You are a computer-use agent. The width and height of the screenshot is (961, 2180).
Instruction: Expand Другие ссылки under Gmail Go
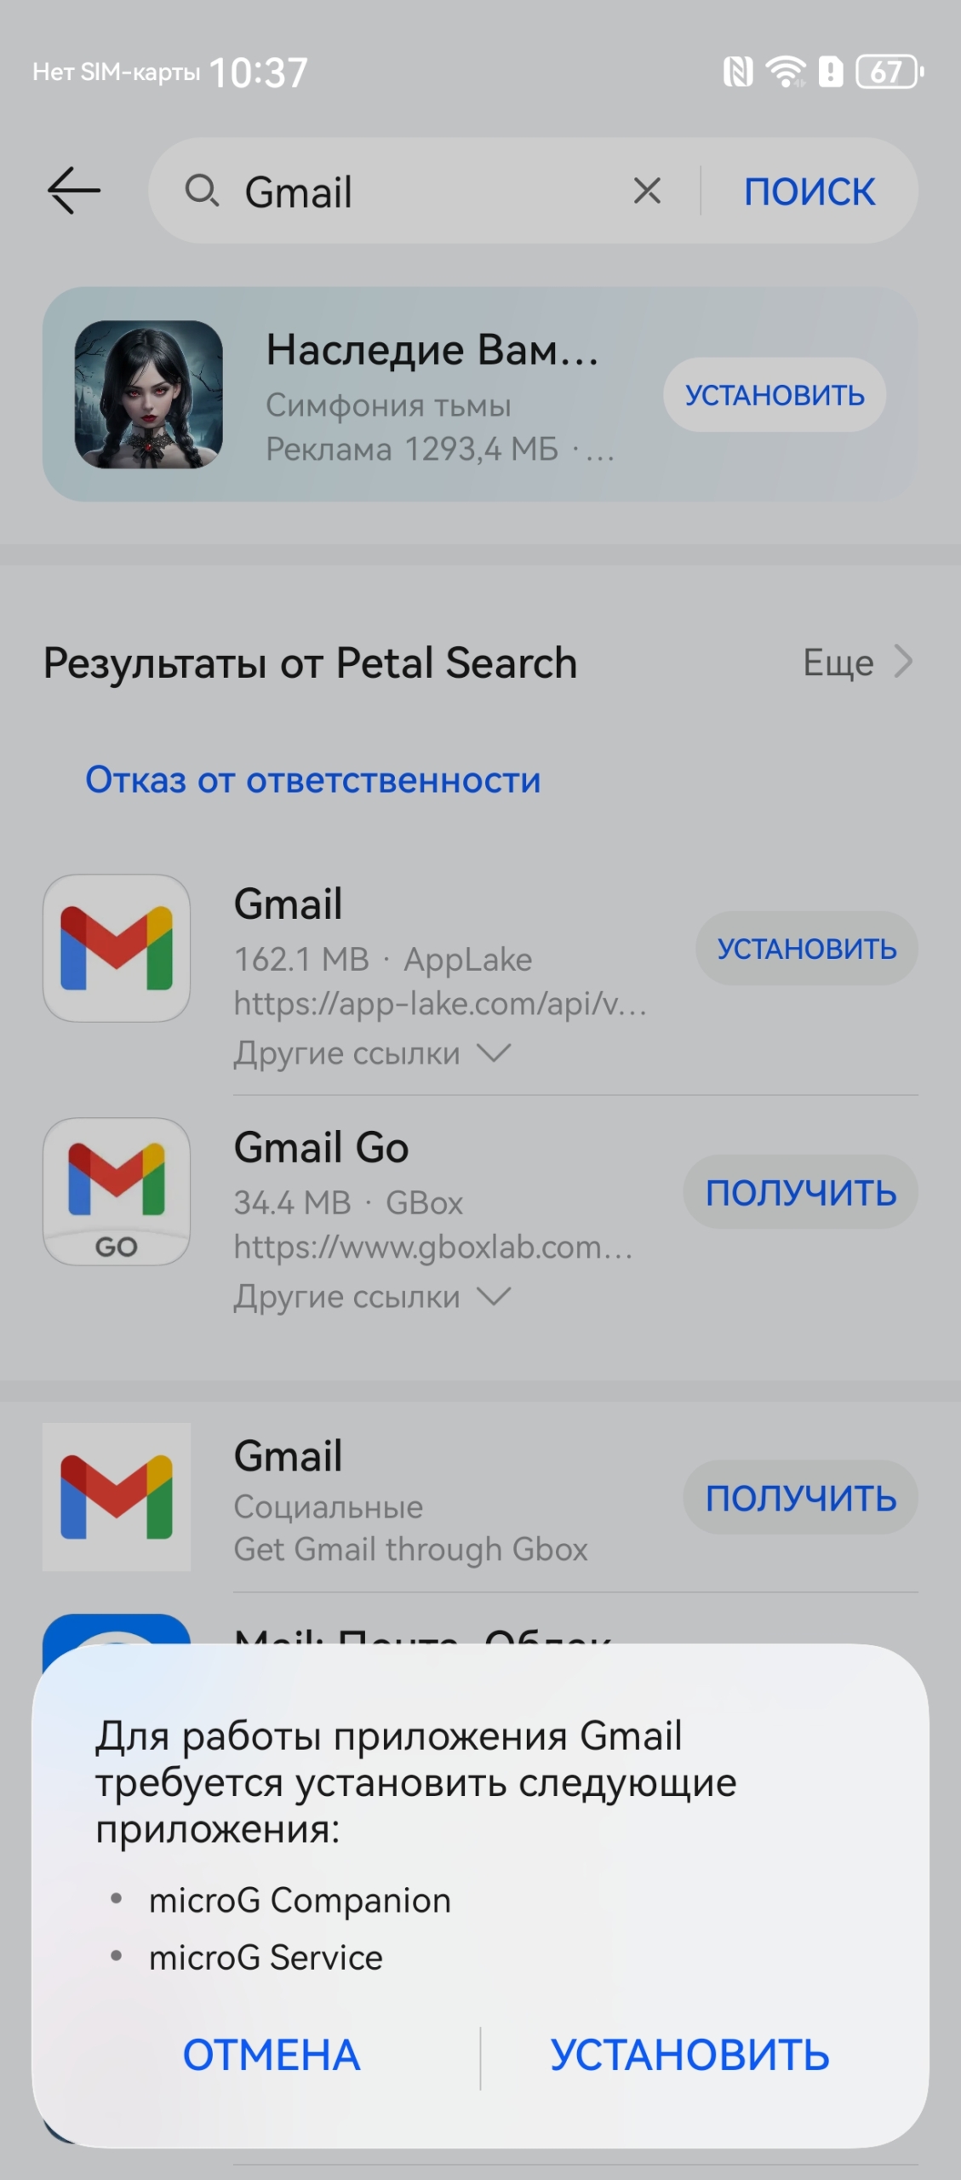[x=372, y=1298]
